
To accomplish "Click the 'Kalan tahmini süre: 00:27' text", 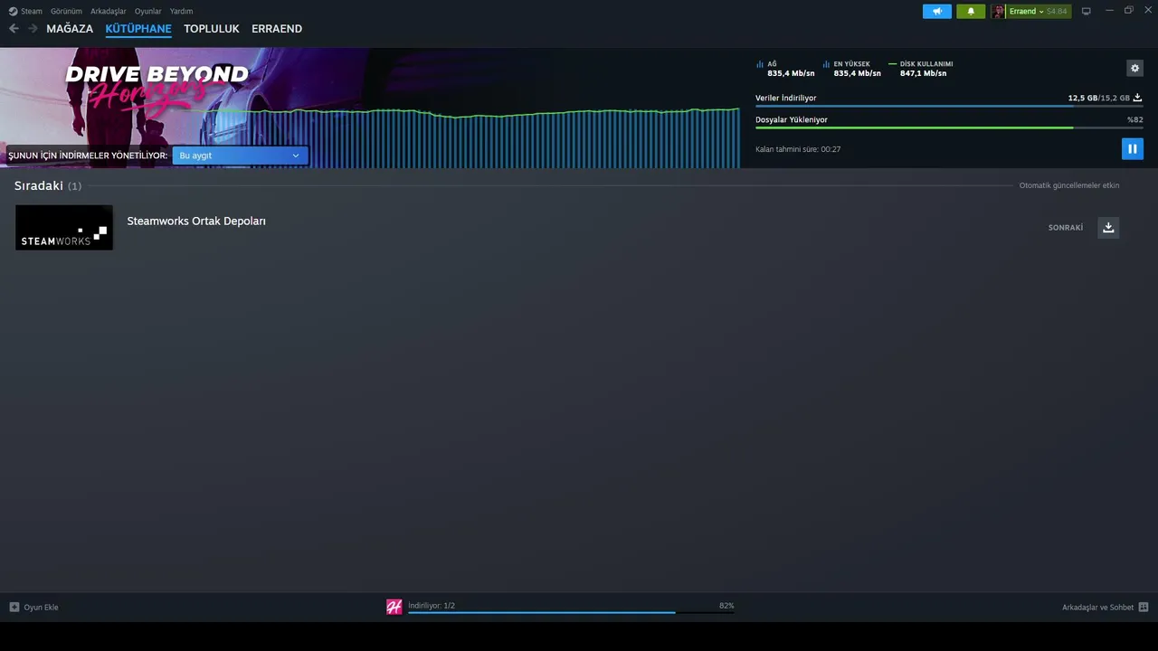I will [x=798, y=149].
